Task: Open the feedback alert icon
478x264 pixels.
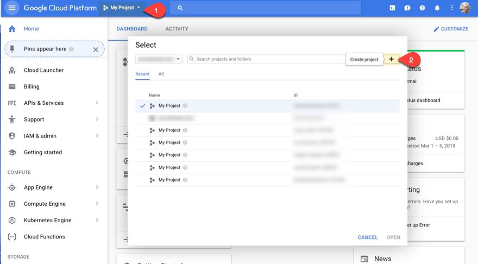Action: [x=407, y=8]
